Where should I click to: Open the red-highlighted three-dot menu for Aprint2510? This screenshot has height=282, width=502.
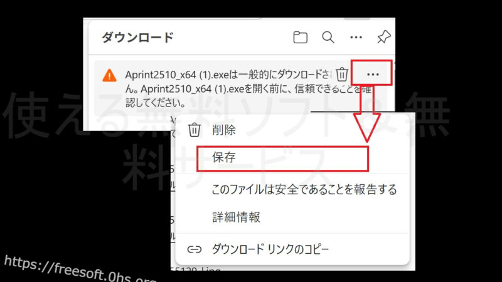(x=373, y=74)
